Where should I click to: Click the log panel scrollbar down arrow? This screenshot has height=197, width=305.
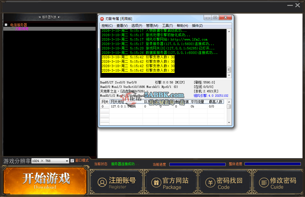(229, 75)
